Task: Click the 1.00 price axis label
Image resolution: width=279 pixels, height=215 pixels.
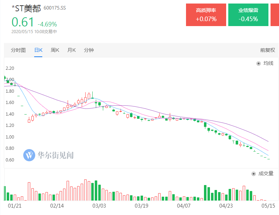Action: click(10, 137)
